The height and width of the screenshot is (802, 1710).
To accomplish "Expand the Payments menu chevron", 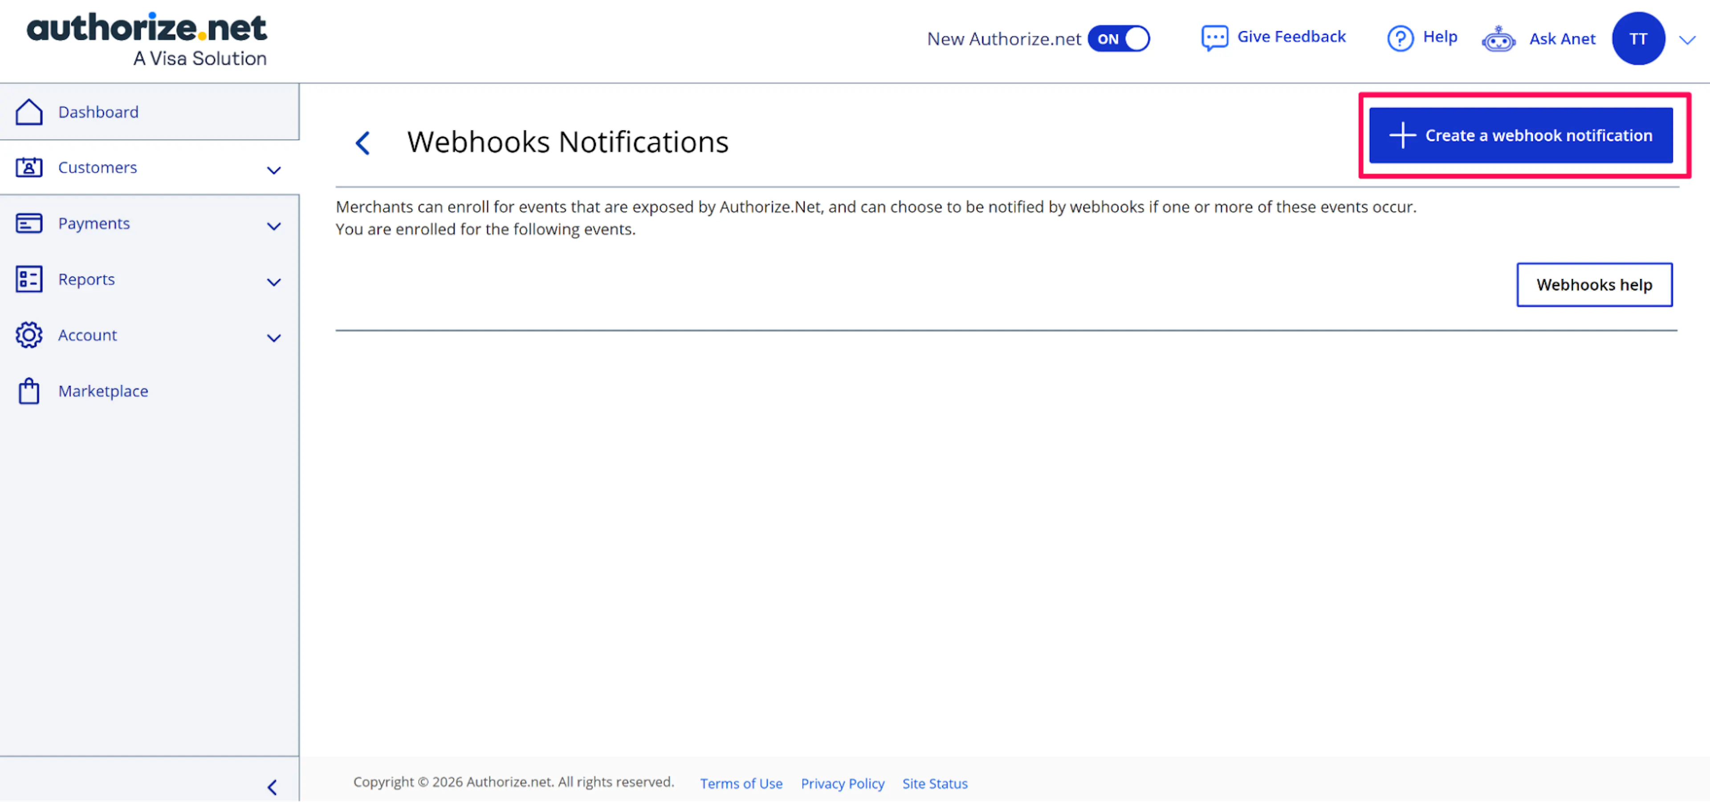I will [x=273, y=226].
